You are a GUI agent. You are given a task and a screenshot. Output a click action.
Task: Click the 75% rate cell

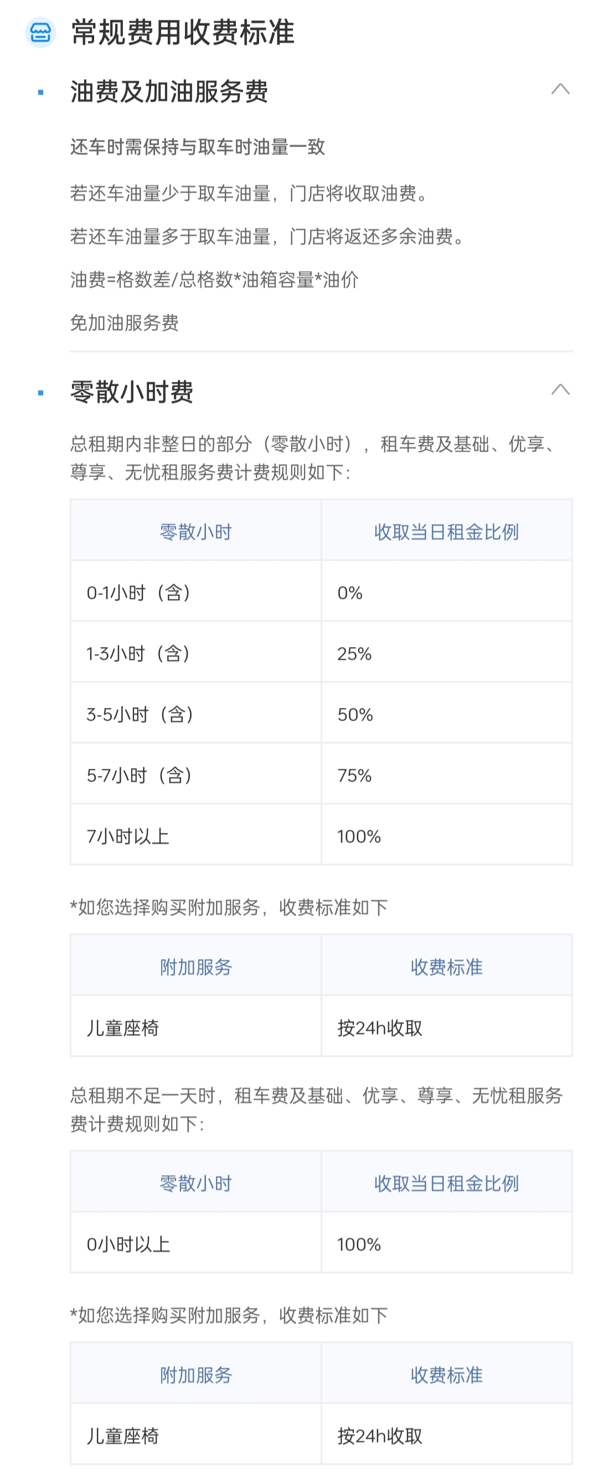click(446, 774)
